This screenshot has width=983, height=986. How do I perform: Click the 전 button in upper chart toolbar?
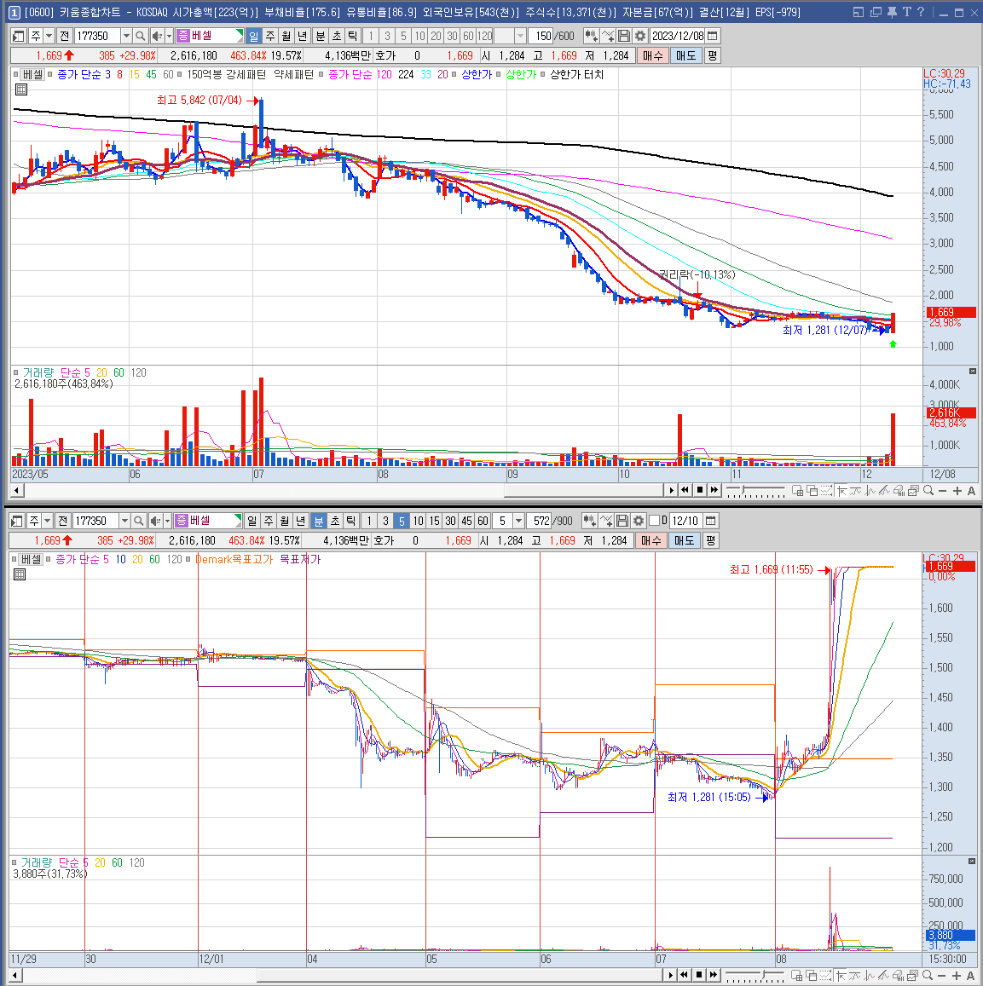coord(64,37)
